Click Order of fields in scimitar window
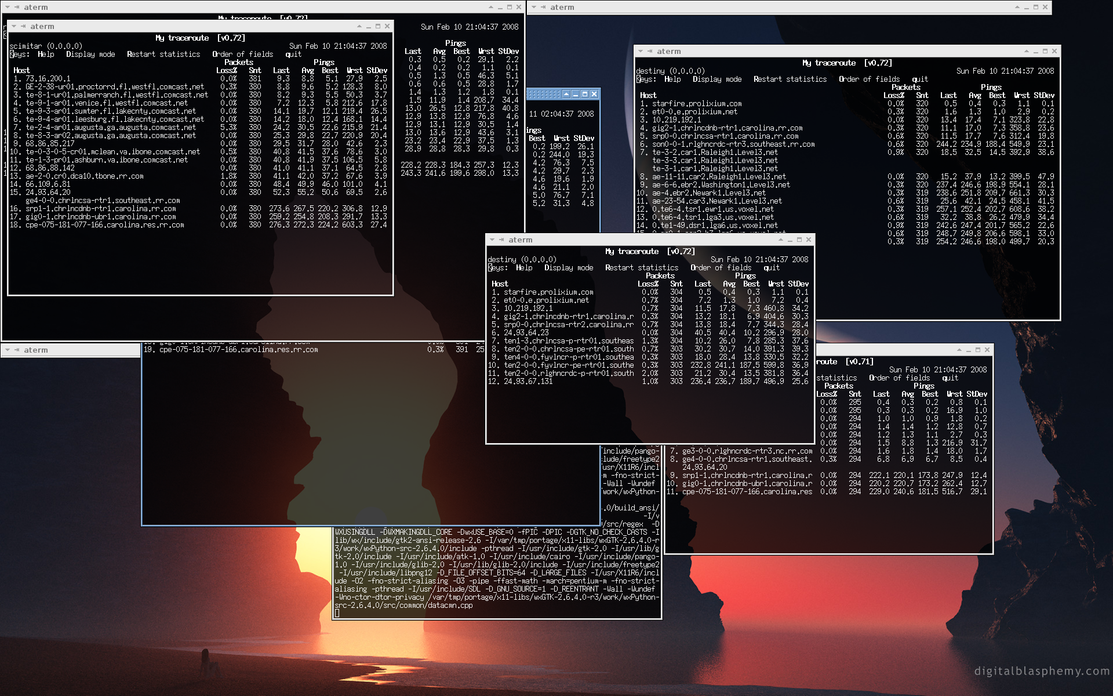The height and width of the screenshot is (696, 1113). pyautogui.click(x=242, y=55)
